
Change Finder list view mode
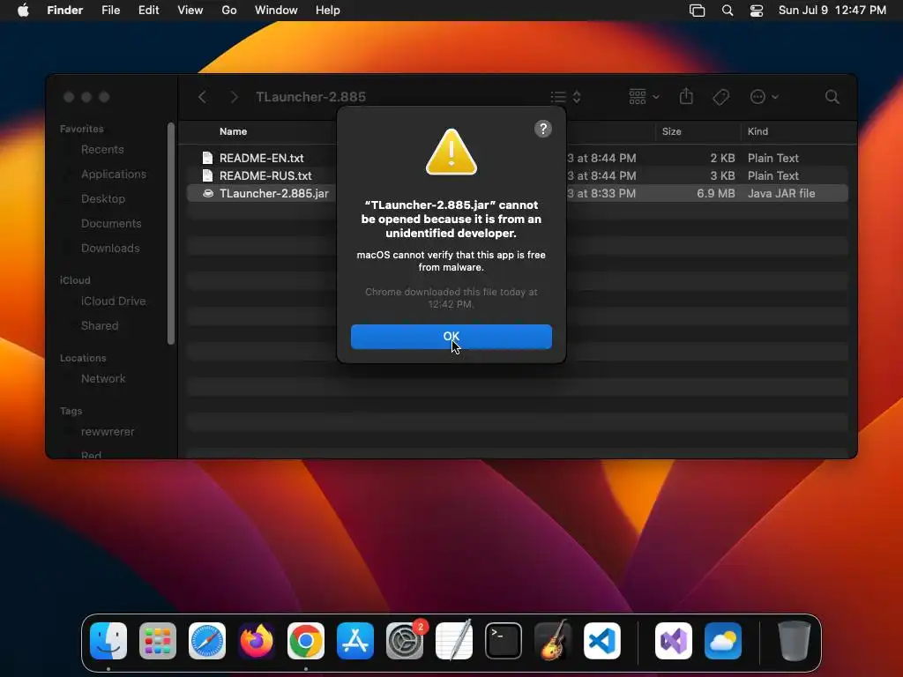click(x=565, y=97)
